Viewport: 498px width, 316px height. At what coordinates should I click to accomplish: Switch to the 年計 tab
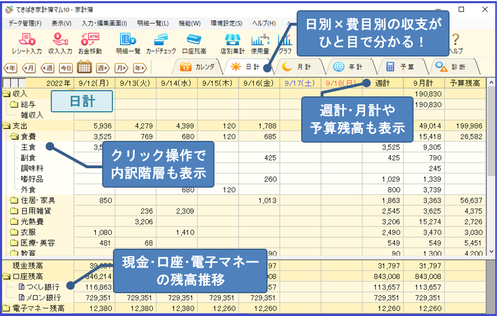coord(351,67)
